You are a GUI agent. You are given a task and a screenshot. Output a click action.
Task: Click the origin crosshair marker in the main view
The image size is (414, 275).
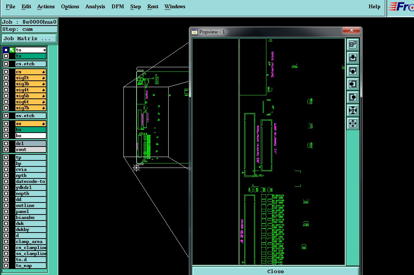pos(136,168)
